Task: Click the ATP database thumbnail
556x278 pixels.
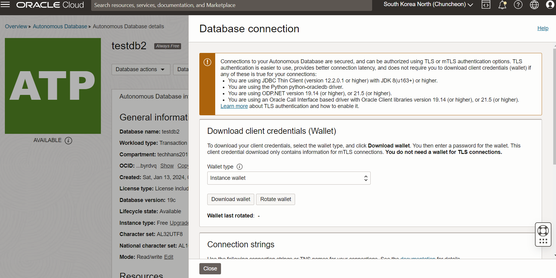Action: coord(53,86)
